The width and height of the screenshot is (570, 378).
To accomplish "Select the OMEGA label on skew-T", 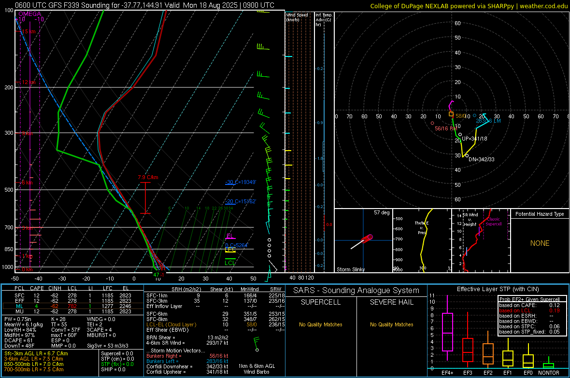I will [30, 14].
